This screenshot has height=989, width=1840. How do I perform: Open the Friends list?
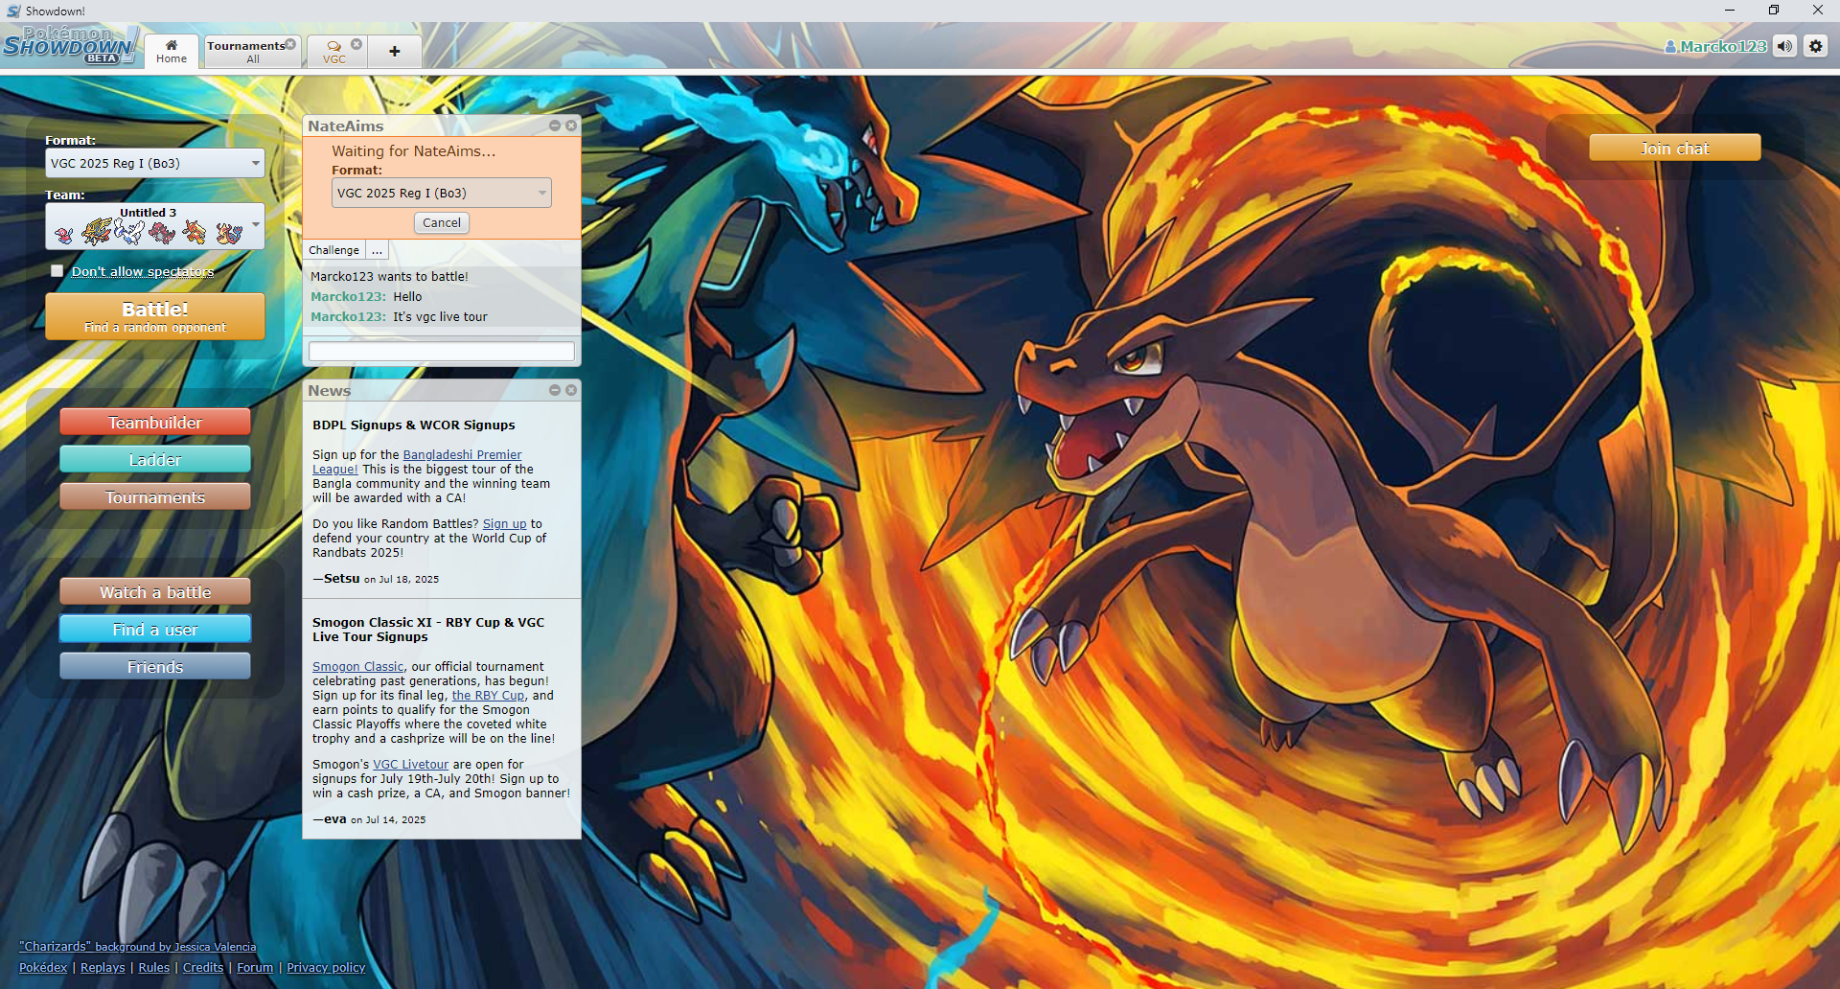(155, 667)
